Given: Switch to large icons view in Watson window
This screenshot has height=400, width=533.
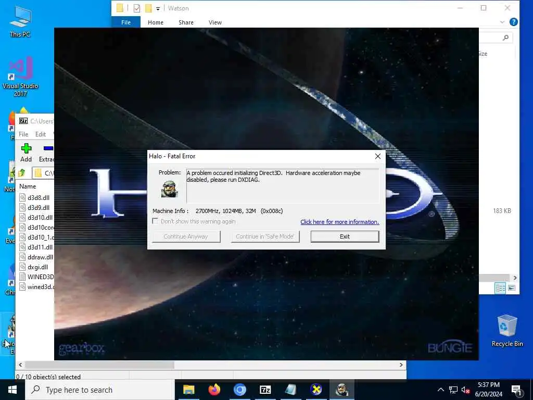Looking at the screenshot, I should point(512,288).
